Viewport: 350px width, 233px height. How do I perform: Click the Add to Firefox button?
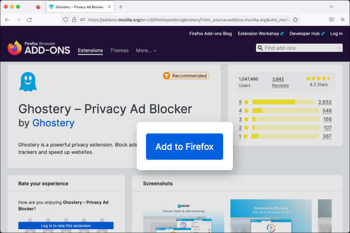[x=184, y=147]
